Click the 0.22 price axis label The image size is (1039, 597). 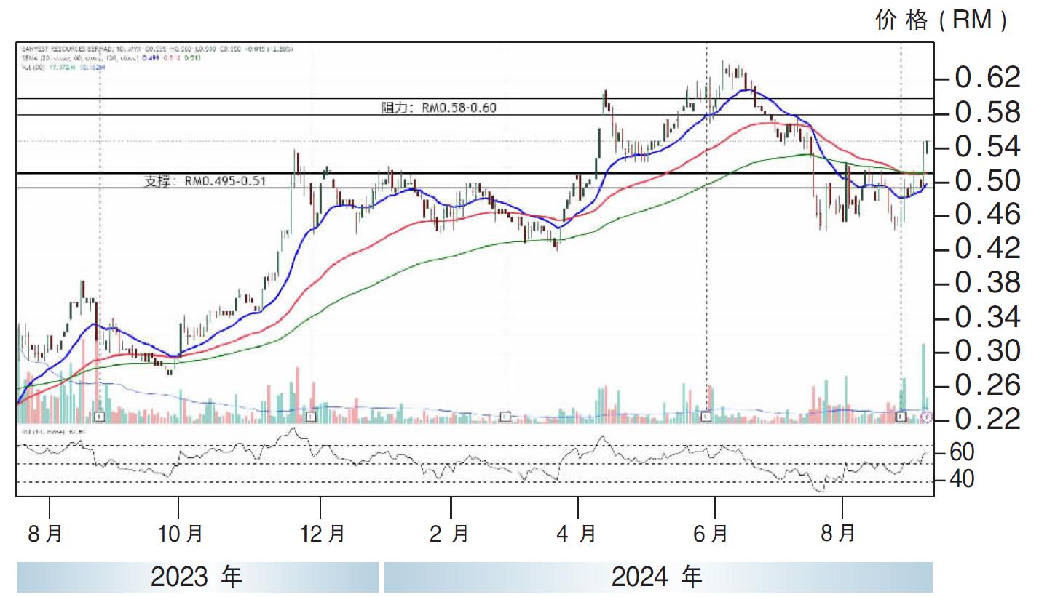pyautogui.click(x=987, y=420)
